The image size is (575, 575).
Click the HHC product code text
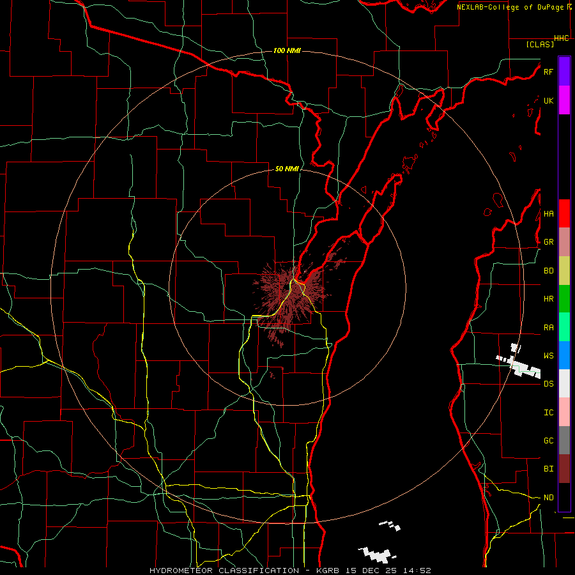tap(562, 38)
